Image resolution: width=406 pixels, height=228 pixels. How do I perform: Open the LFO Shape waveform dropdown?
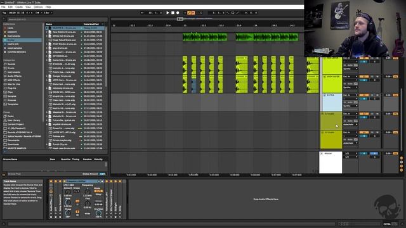point(76,191)
